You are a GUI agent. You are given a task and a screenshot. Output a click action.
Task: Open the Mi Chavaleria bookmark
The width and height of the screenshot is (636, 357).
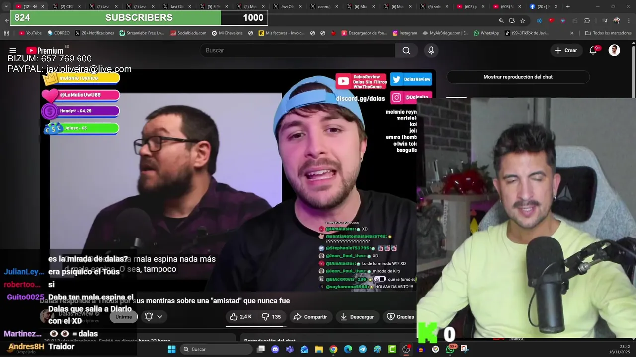(227, 33)
